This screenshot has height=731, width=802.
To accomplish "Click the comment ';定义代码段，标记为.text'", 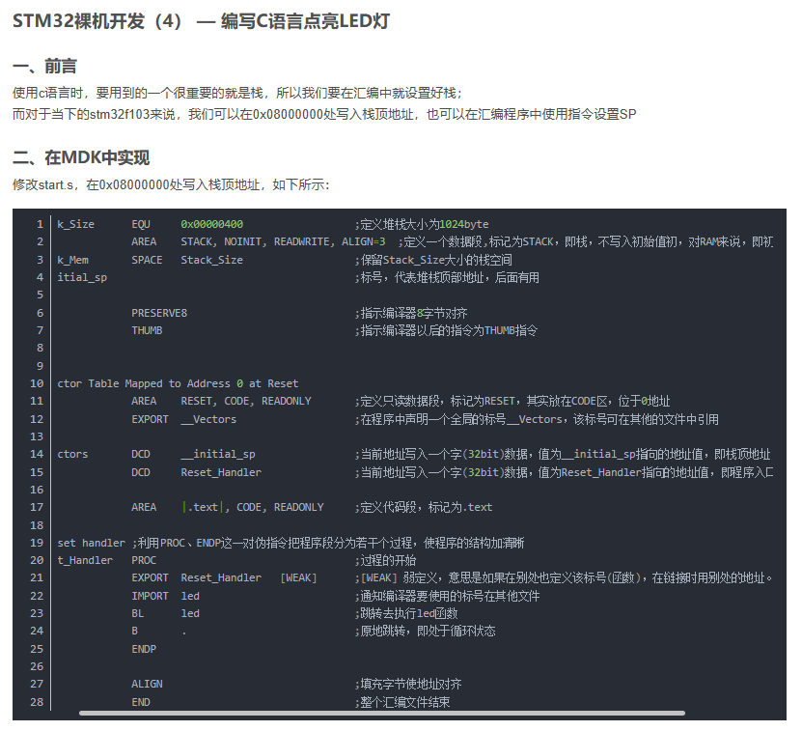I will [x=424, y=507].
